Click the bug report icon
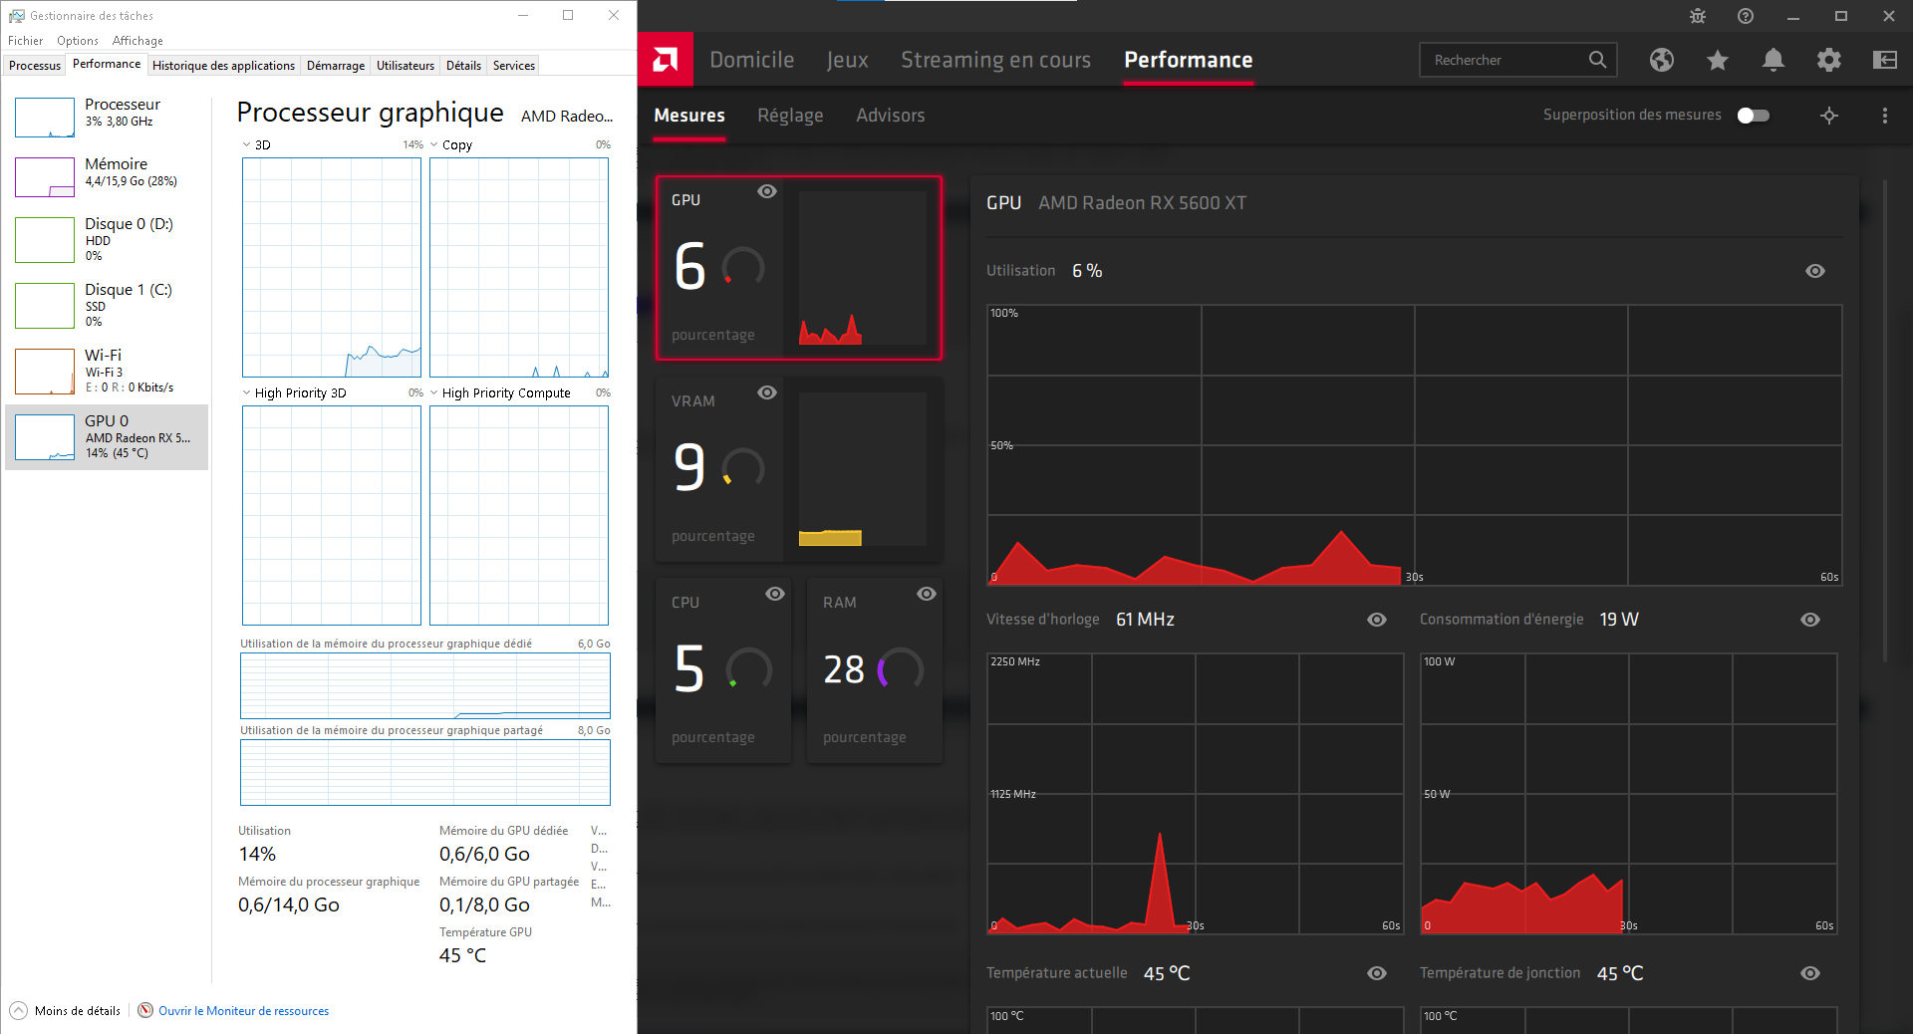 (1698, 16)
